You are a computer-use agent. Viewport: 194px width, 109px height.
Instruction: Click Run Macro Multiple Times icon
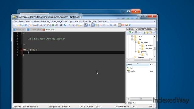click(111, 25)
